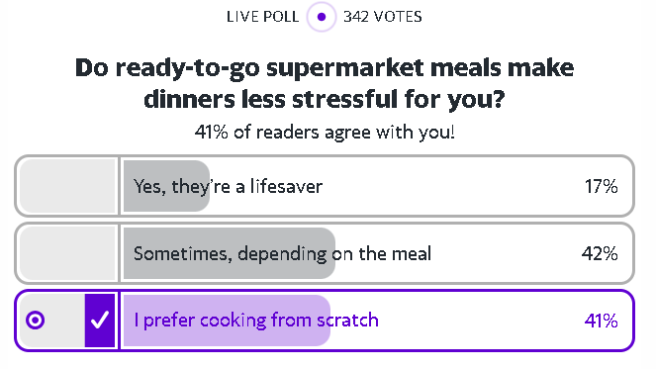The width and height of the screenshot is (656, 369).
Task: Click the 342 VOTES count
Action: coord(383,17)
